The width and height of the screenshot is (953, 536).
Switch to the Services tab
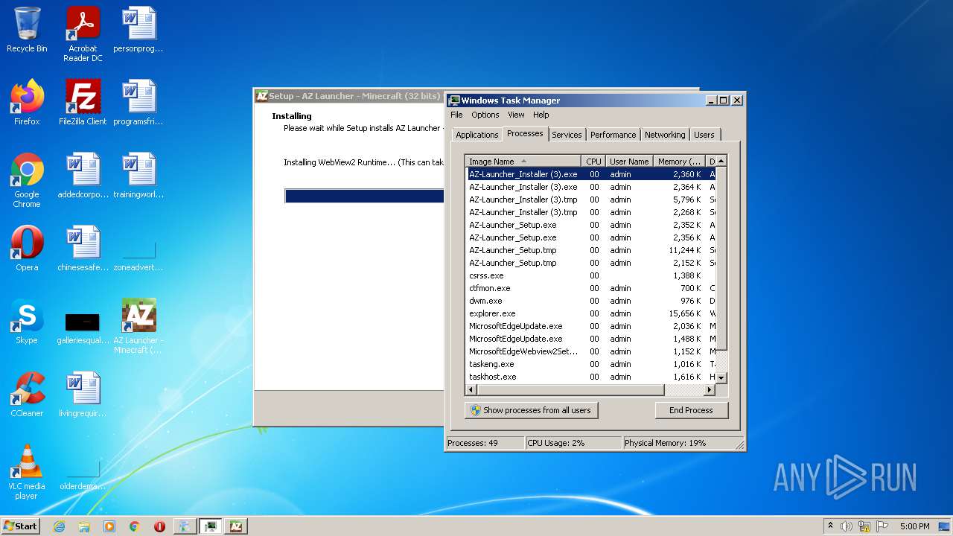[567, 135]
